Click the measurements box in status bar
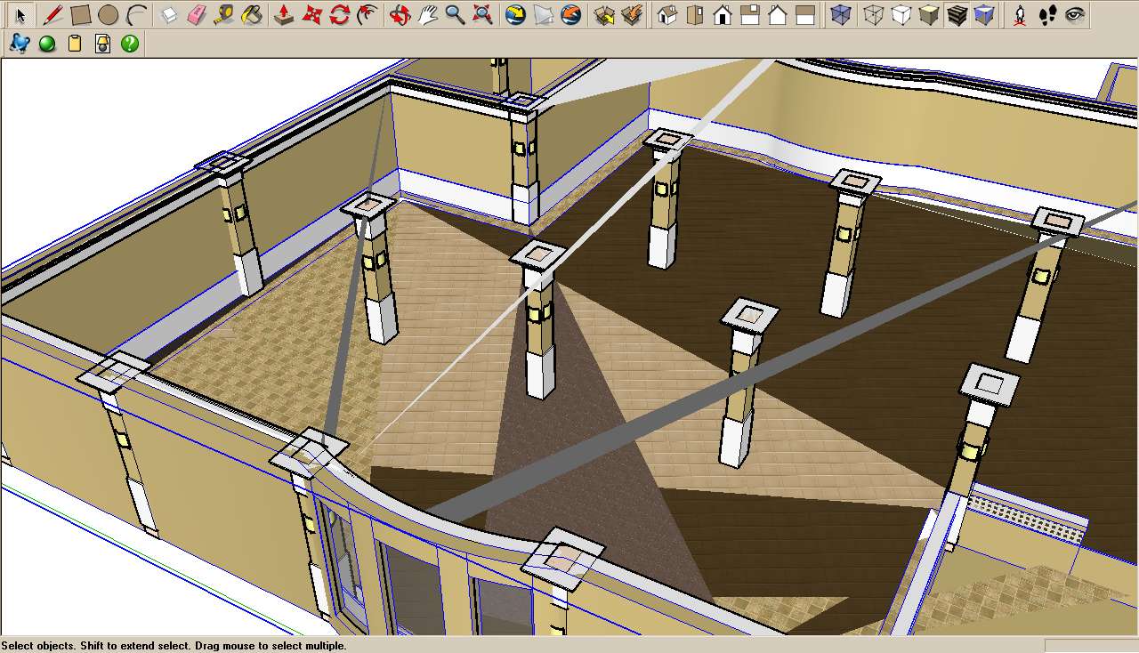 [1091, 645]
